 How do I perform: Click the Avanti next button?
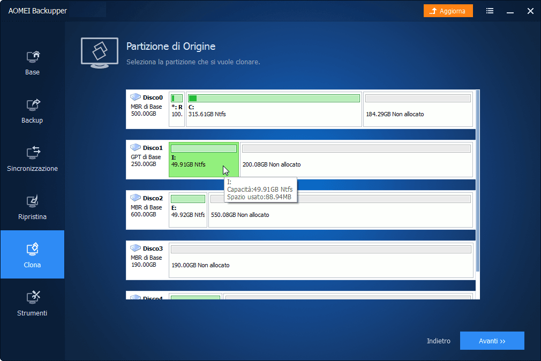point(492,341)
